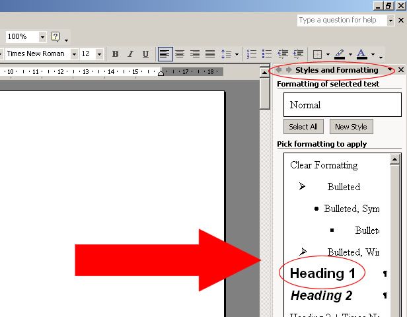Screen dimensions: 407x317
Task: Toggle italic formatting
Action: tap(129, 54)
